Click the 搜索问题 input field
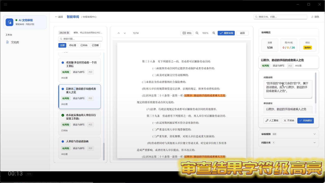 [80, 39]
